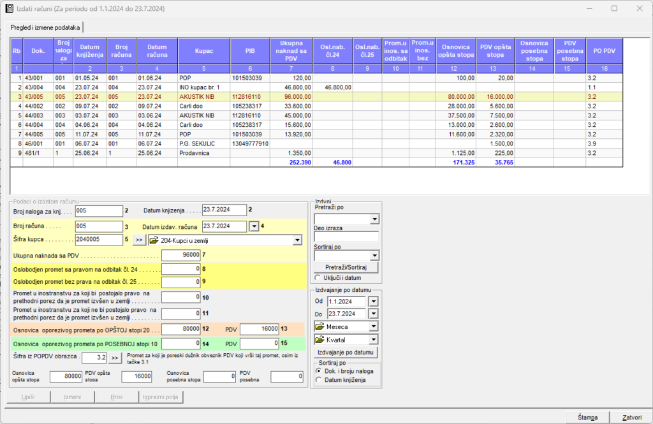The height and width of the screenshot is (424, 653).
Task: Select Dok. i broju naloga sorting
Action: click(x=319, y=370)
